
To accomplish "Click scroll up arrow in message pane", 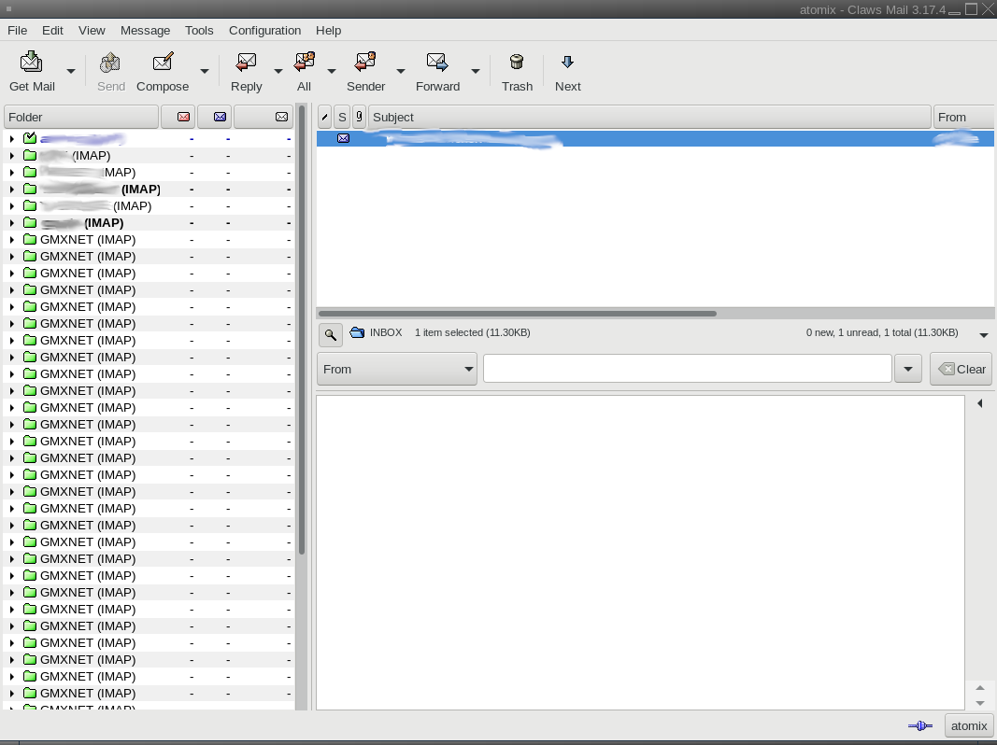I will point(980,688).
